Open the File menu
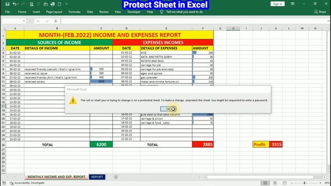Screen dimensions: 331x186 coord(8,12)
